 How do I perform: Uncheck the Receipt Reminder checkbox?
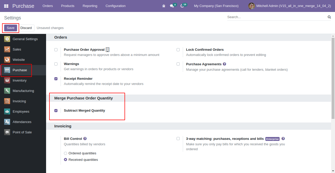pyautogui.click(x=56, y=79)
